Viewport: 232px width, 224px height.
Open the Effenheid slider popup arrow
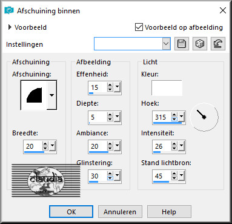[117, 87]
